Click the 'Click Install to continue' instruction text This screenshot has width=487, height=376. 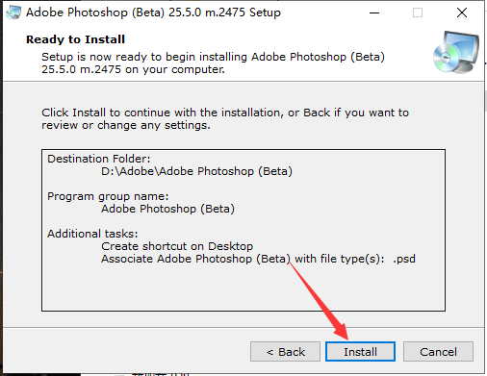[x=225, y=119]
